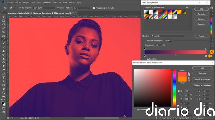Open the Suavizado percentage dropdown arrow
Viewport: 215px width, 120px height.
point(161,45)
